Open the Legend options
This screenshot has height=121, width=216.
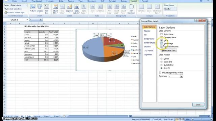coord(69,9)
